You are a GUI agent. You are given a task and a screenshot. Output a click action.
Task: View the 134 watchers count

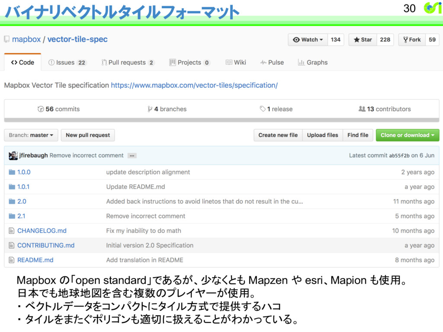pyautogui.click(x=336, y=40)
